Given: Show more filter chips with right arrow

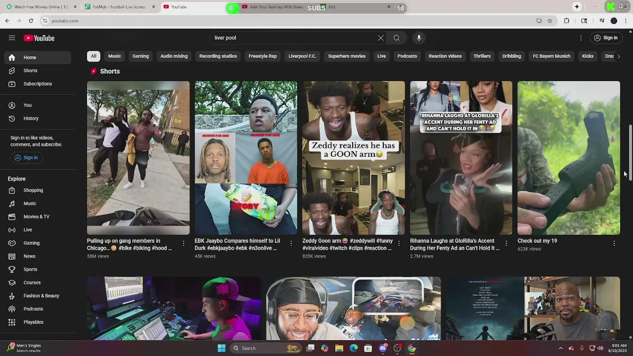Looking at the screenshot, I should click(618, 56).
